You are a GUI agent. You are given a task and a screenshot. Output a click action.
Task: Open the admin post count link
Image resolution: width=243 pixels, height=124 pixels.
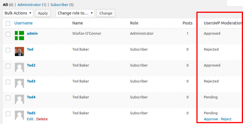point(187,33)
